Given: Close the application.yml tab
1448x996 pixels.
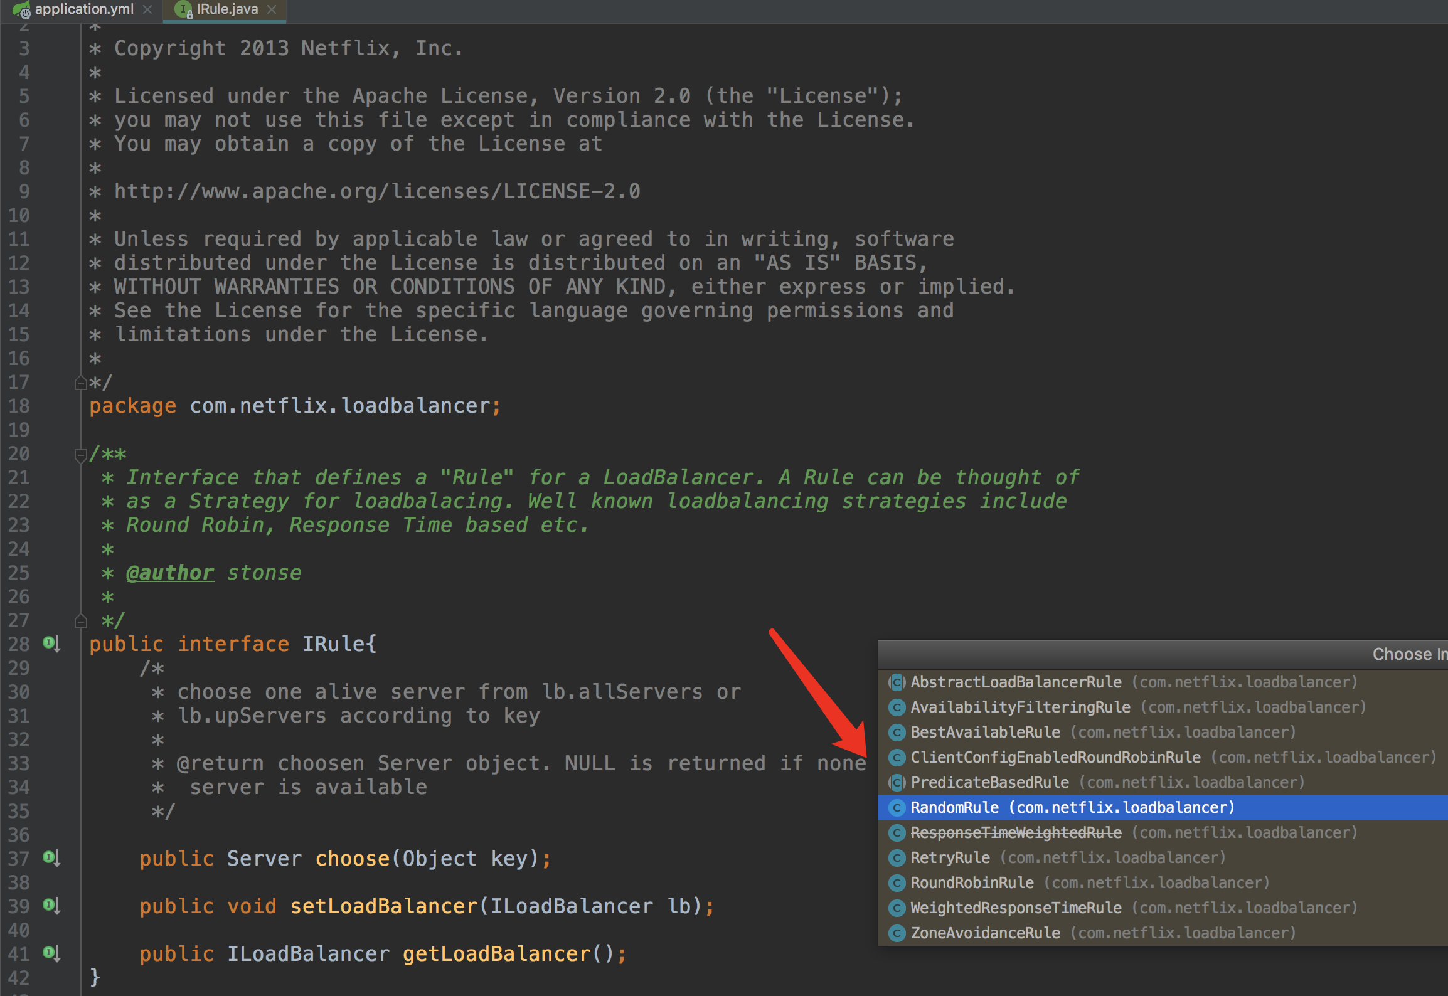Looking at the screenshot, I should pos(147,9).
